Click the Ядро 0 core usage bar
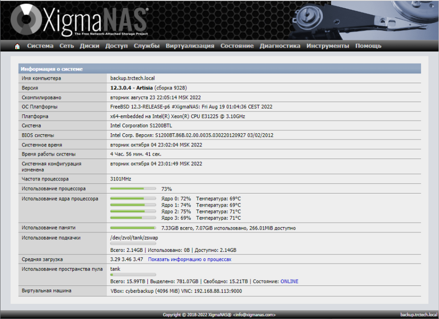439x319 pixels. pyautogui.click(x=133, y=199)
